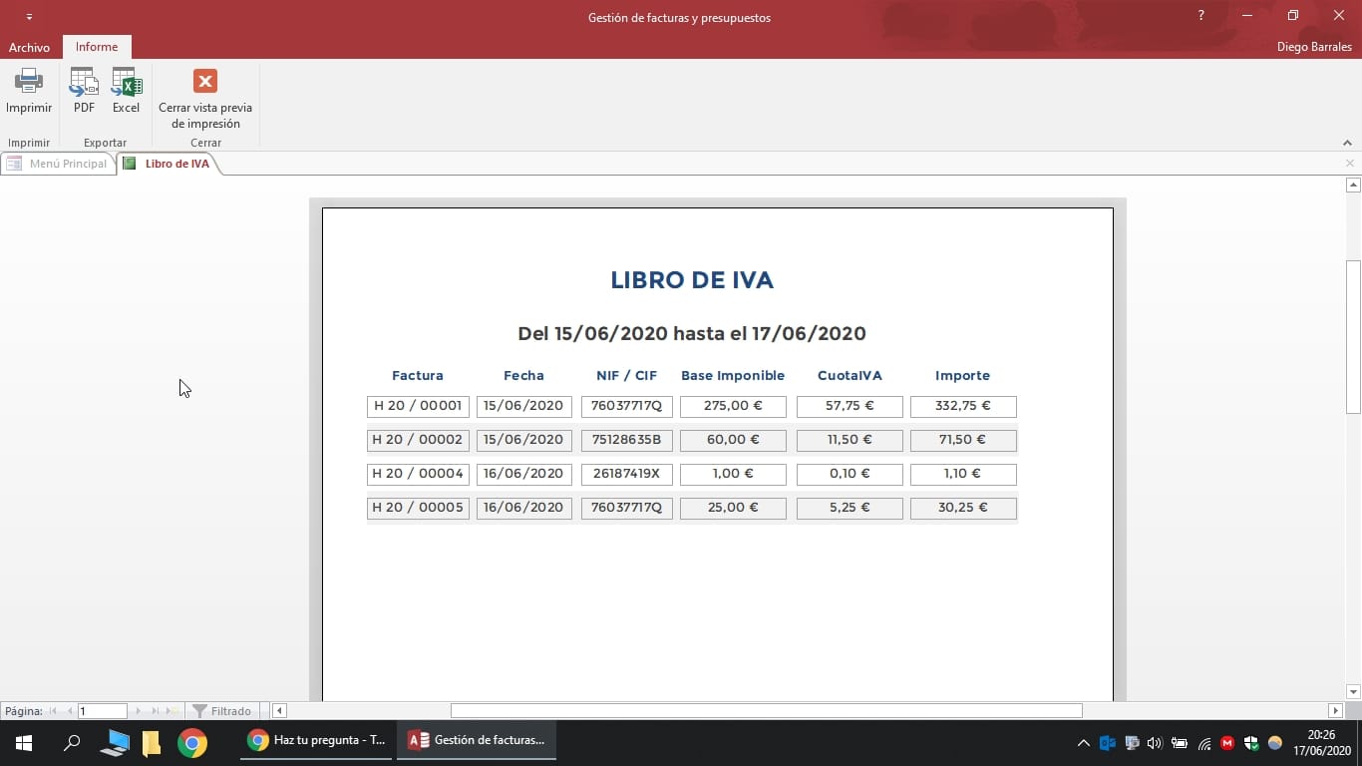Close print preview with Cerrar vista previa
The image size is (1362, 766).
(205, 99)
